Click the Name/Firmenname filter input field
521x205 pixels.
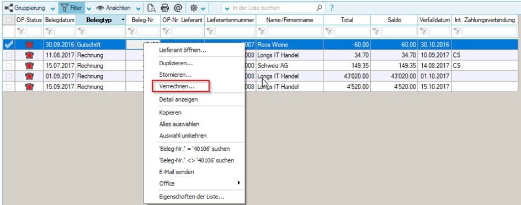pos(294,31)
